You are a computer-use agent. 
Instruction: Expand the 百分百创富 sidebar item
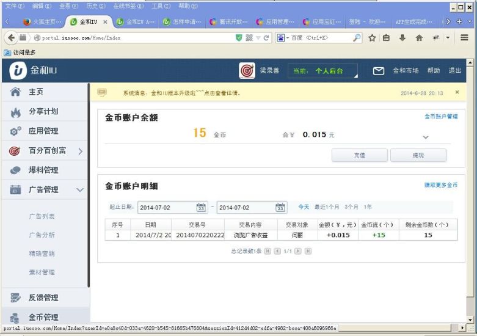click(80, 151)
